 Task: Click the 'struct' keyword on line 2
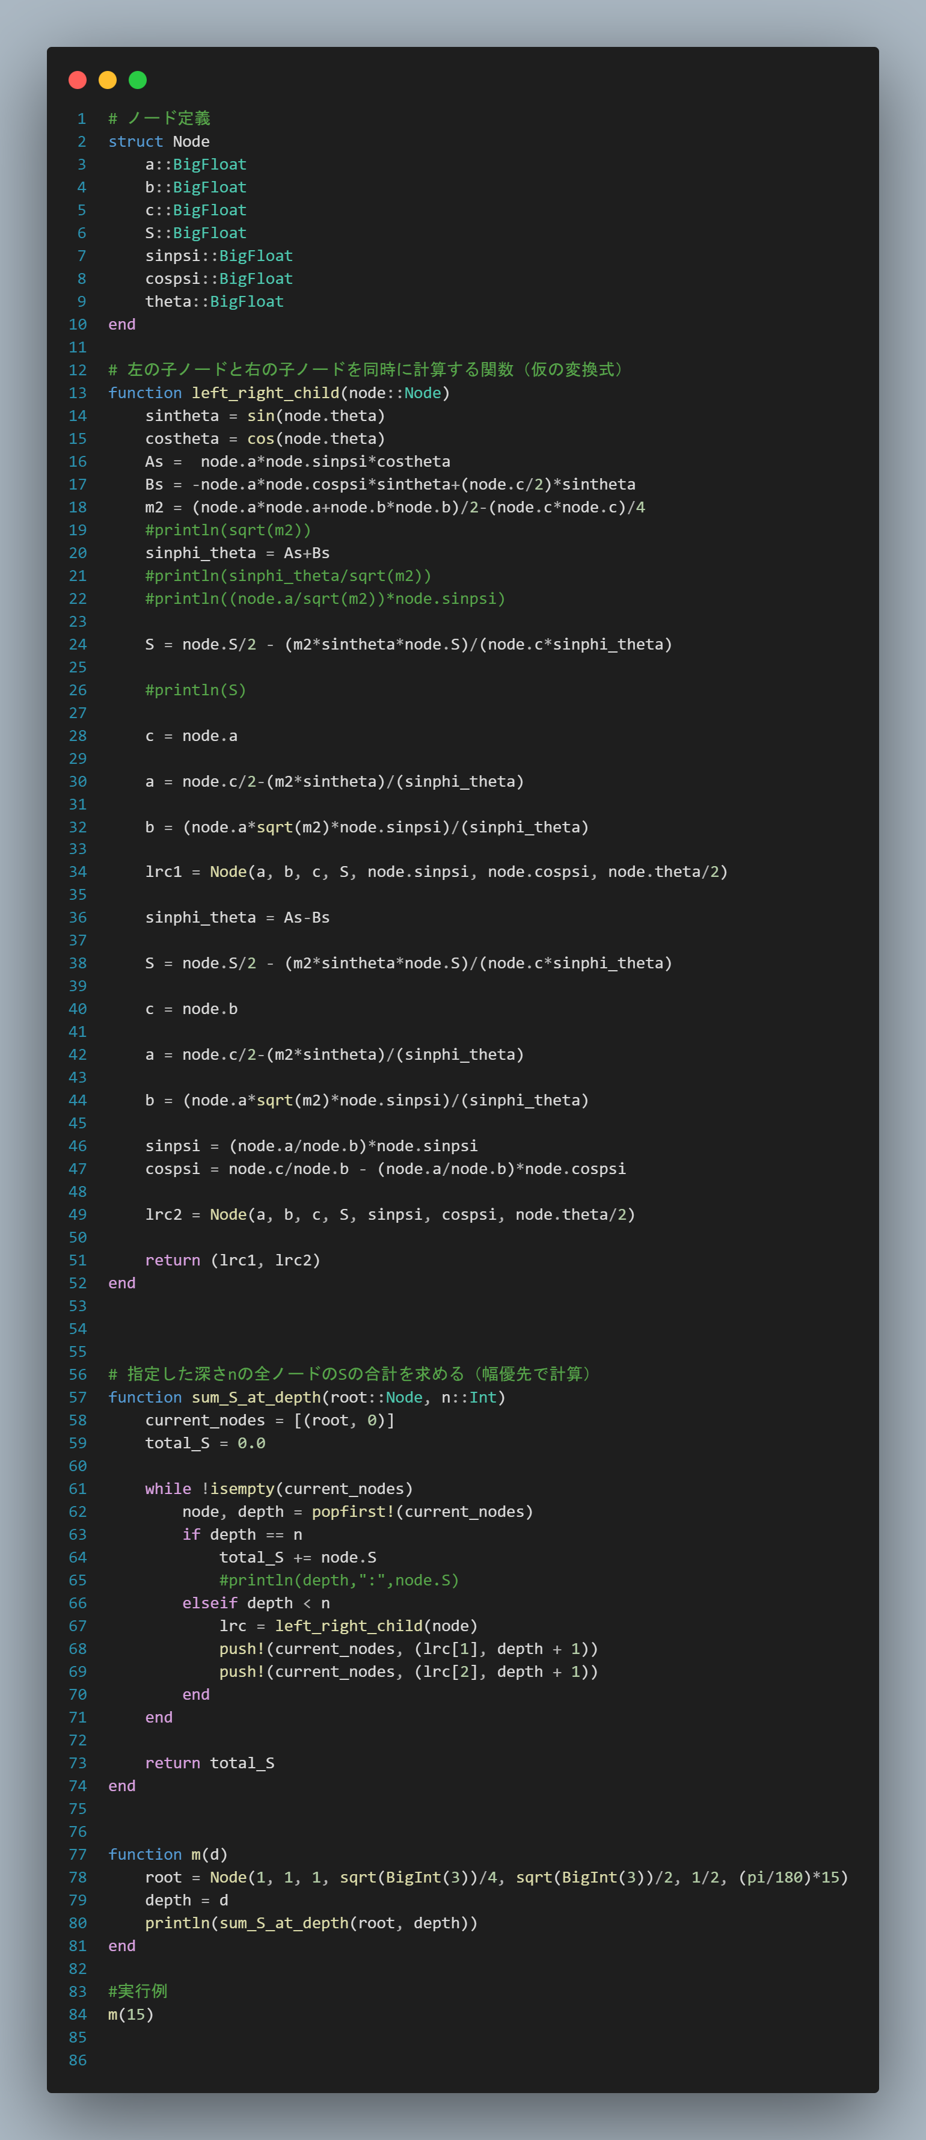[135, 141]
